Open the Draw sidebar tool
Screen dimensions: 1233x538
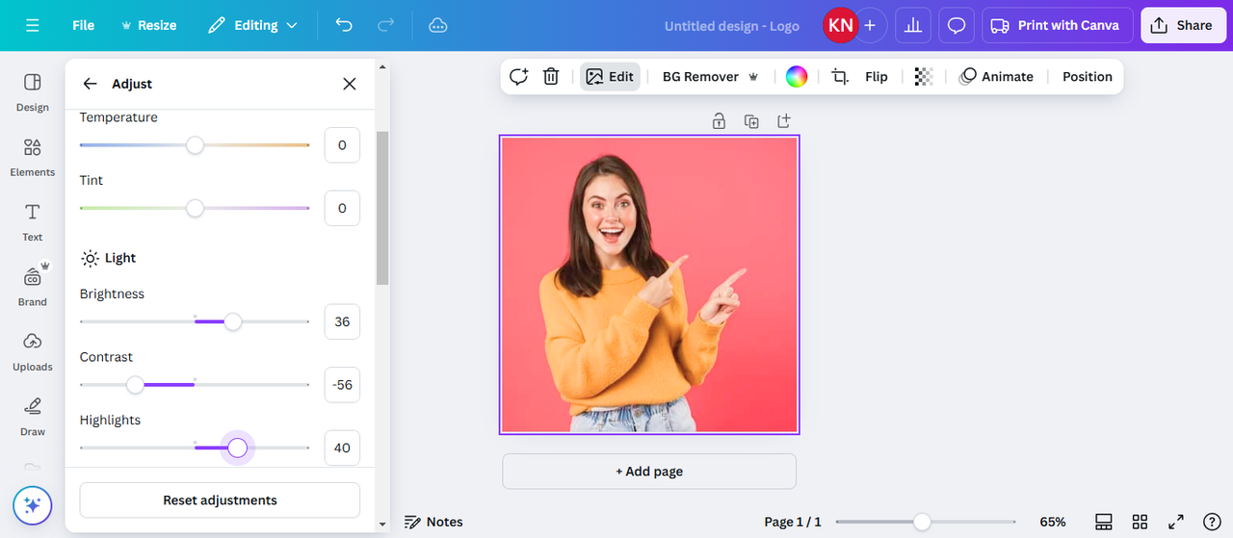pyautogui.click(x=33, y=416)
